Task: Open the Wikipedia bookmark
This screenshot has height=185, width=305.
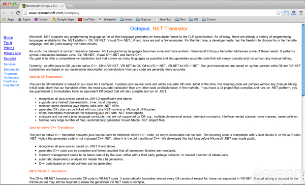Action: tap(108, 19)
